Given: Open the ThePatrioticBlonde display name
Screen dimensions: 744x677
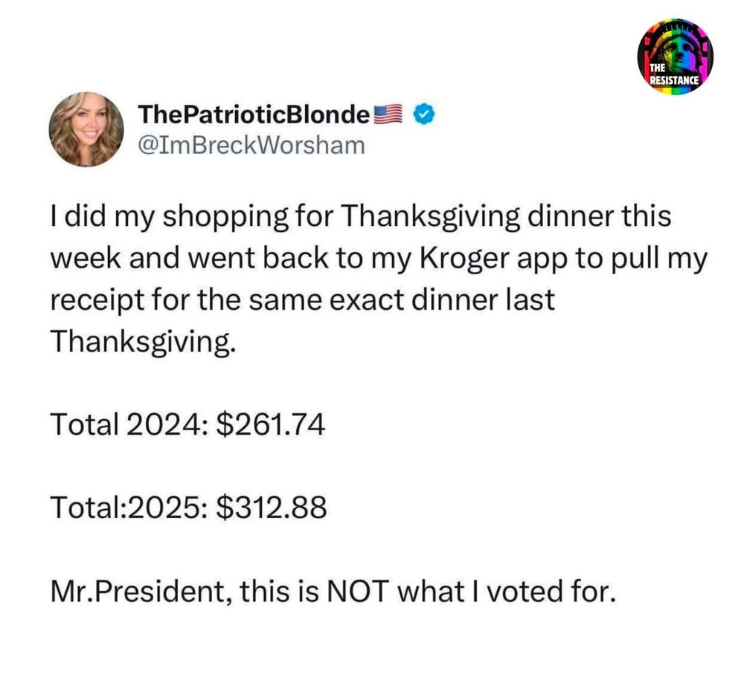Looking at the screenshot, I should 254,115.
